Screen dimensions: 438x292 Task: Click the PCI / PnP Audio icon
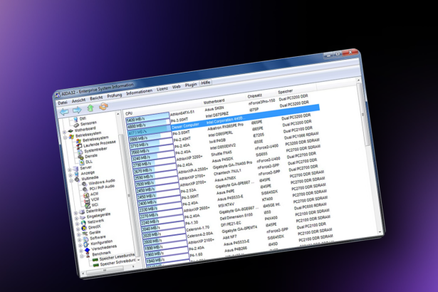pyautogui.click(x=85, y=189)
